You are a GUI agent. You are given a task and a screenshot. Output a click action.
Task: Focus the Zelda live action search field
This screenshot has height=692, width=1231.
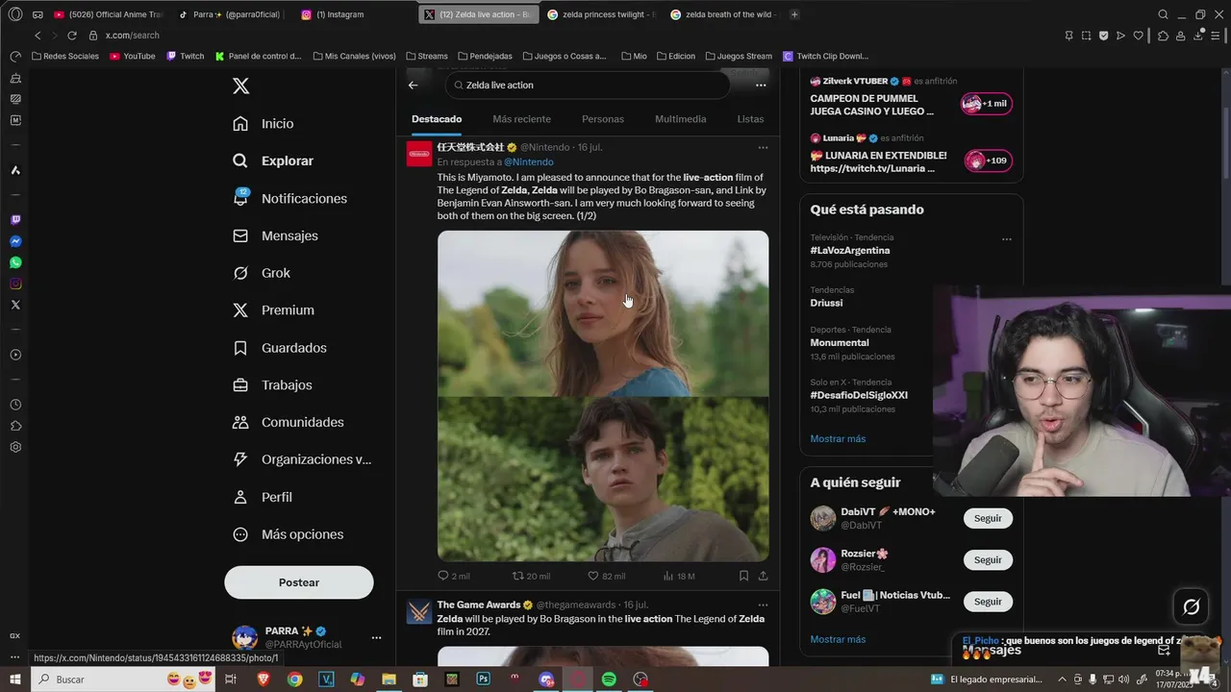(588, 85)
